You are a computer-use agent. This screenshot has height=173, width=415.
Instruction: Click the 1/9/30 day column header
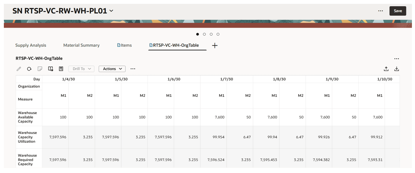pyautogui.click(x=332, y=79)
